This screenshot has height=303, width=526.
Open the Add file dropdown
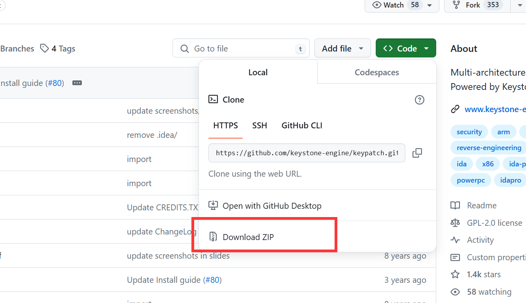(342, 48)
